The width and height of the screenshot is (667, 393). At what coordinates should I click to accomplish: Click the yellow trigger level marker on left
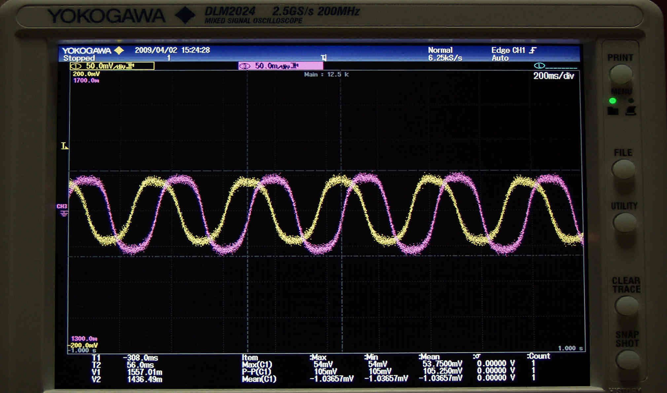(x=65, y=146)
